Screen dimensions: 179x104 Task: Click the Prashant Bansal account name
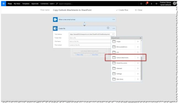165,2
